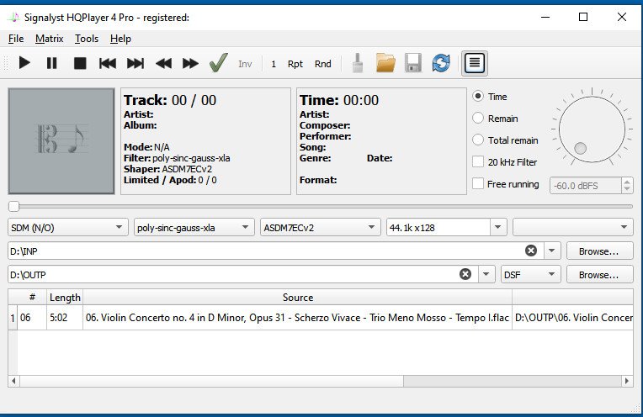Viewport: 643px width, 417px height.
Task: Select the Time radio button
Action: pyautogui.click(x=478, y=96)
